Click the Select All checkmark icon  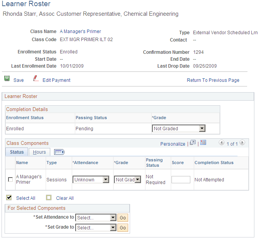coord(9,198)
